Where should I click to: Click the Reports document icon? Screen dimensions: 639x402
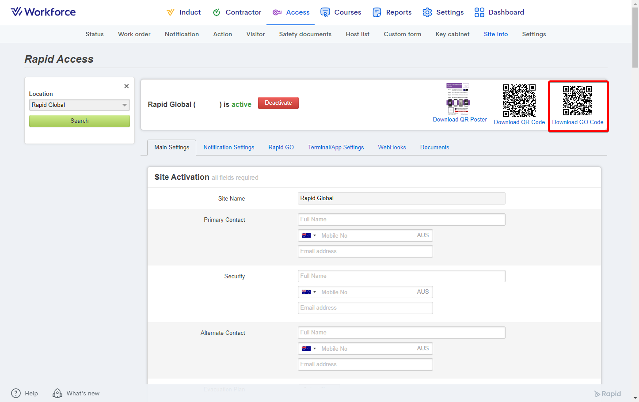coord(377,12)
